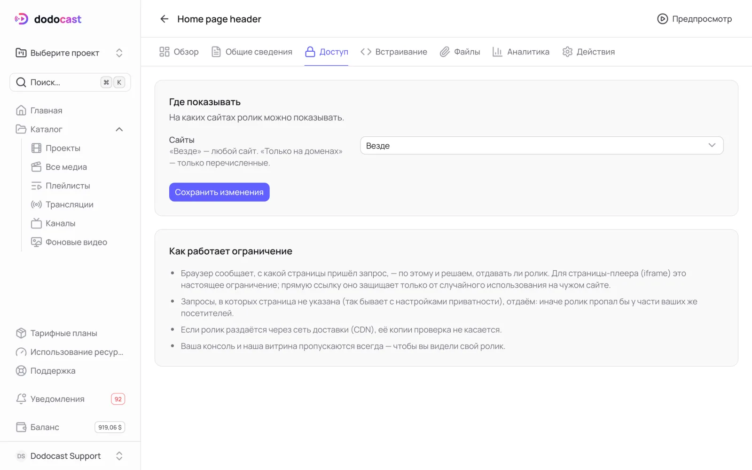Open Использование ресурсов page

pos(70,352)
